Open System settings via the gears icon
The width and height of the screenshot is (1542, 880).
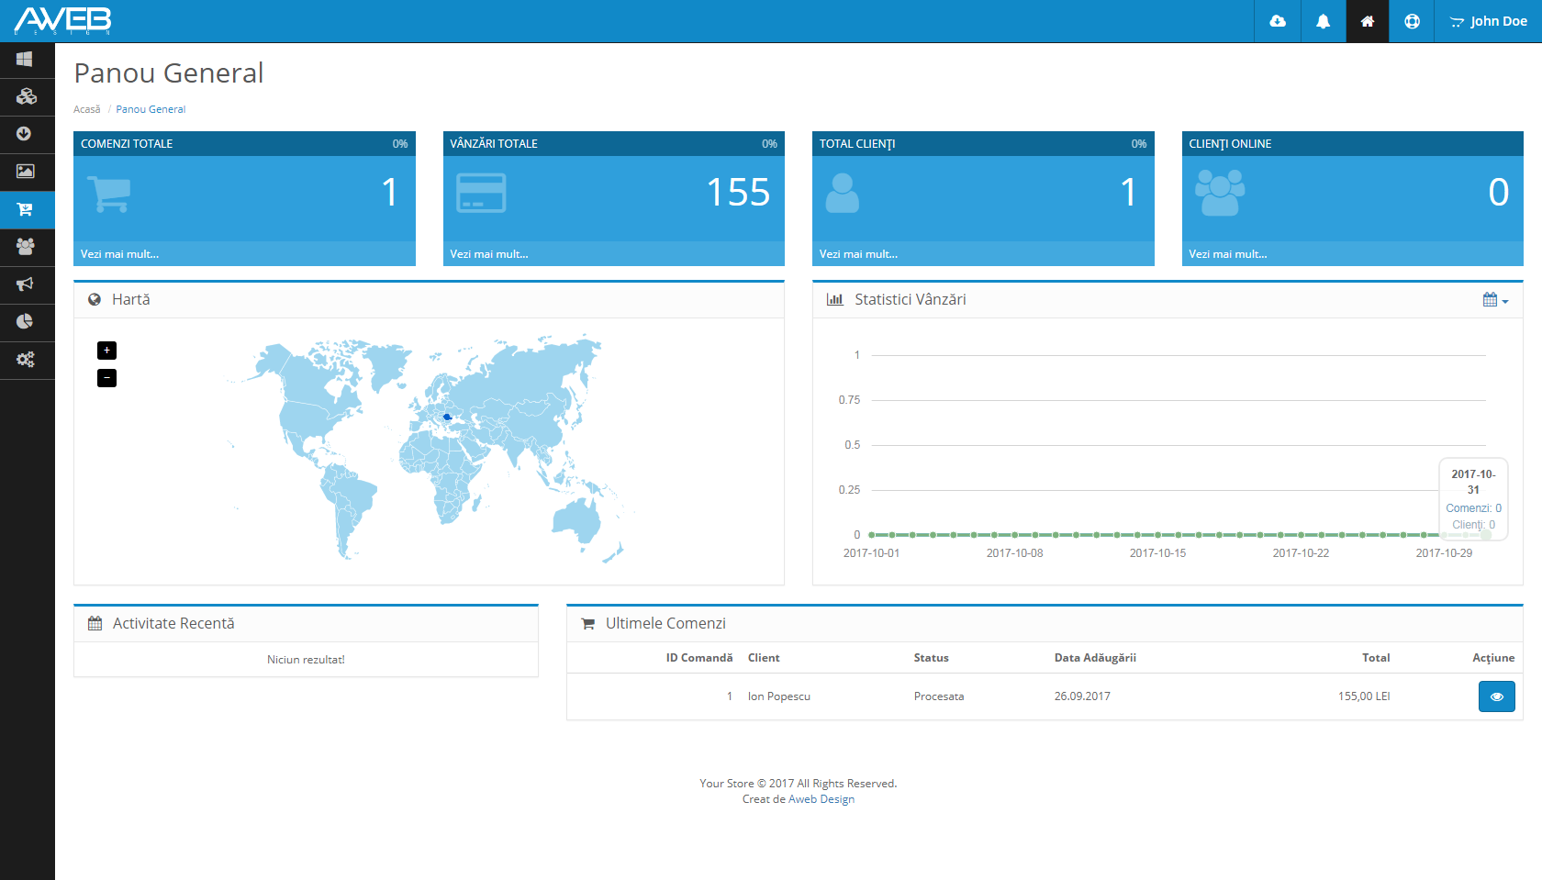25,360
